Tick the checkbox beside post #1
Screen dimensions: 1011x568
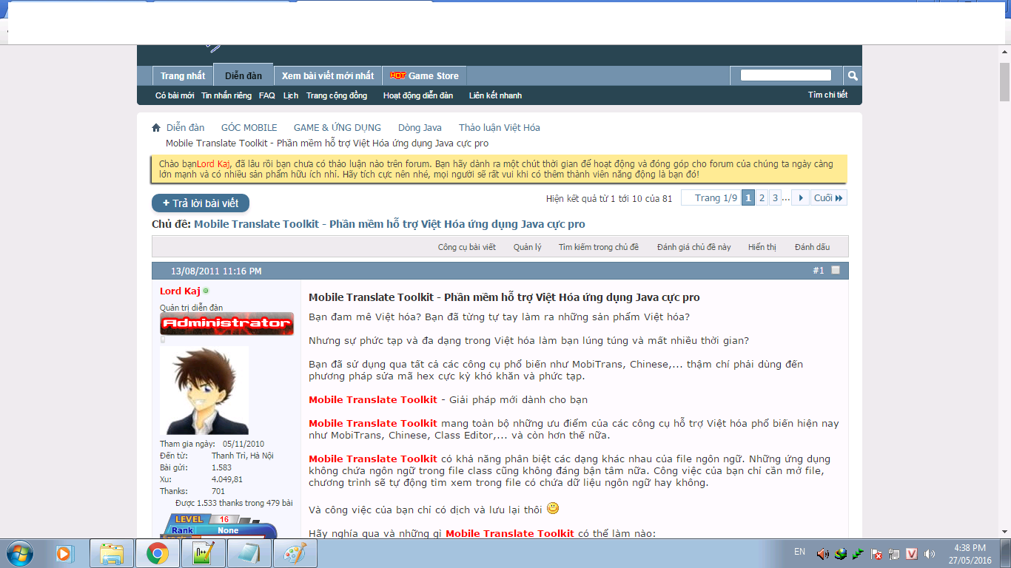(x=836, y=271)
